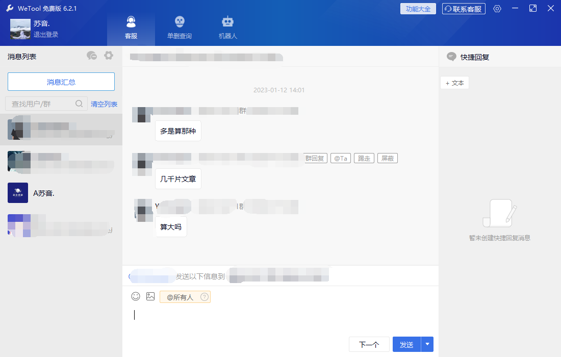This screenshot has height=357, width=561.
Task: Add a 文本 quick reply
Action: (454, 83)
